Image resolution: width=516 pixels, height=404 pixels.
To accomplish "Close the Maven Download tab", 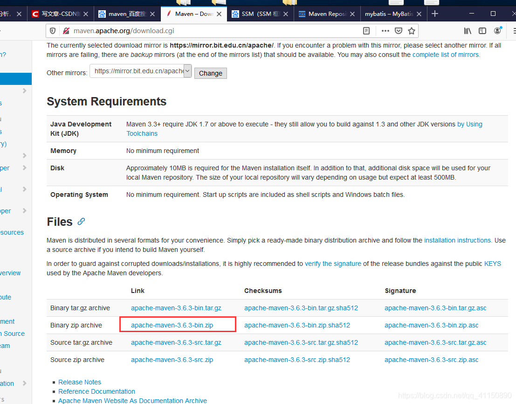I will point(219,14).
